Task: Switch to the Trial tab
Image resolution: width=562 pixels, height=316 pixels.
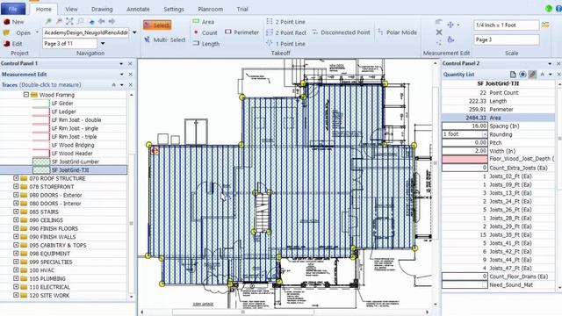Action: [x=242, y=9]
